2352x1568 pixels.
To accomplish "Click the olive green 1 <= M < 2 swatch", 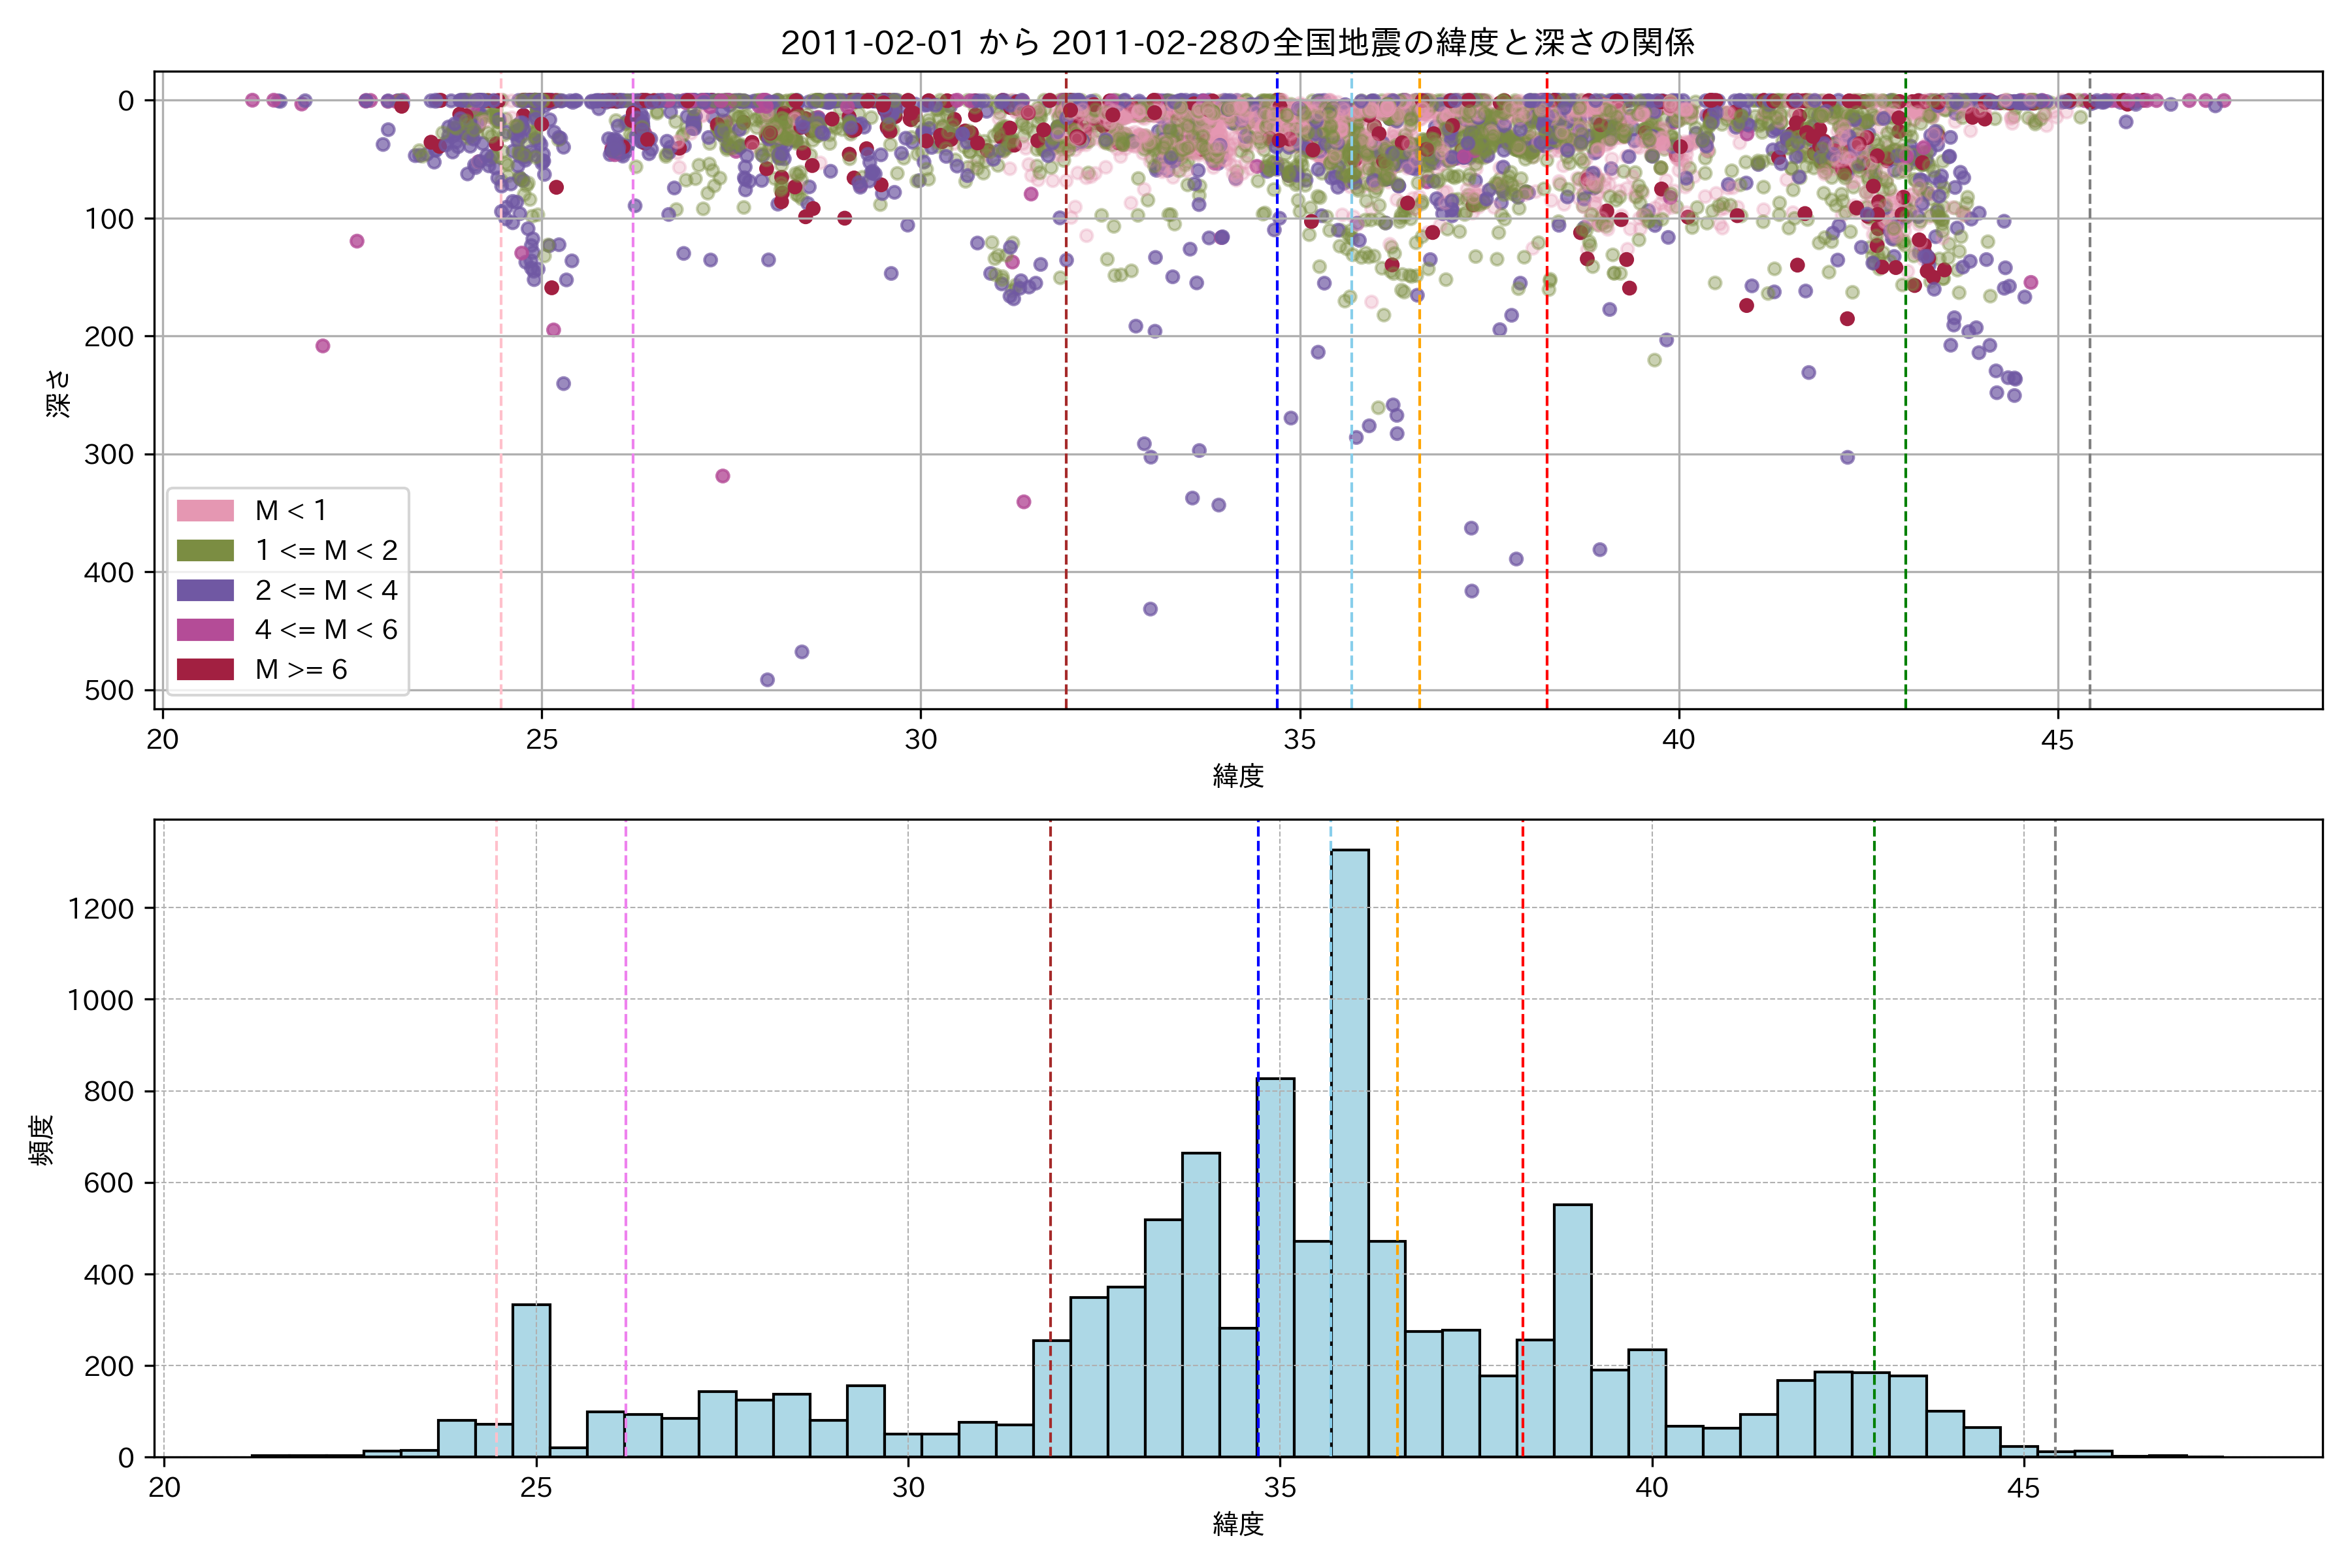I will [205, 551].
